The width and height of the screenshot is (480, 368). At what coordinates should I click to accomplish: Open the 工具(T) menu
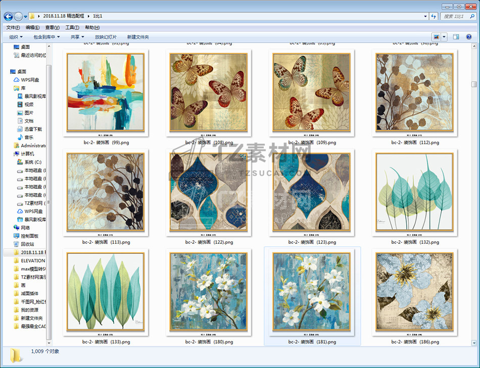[x=72, y=27]
